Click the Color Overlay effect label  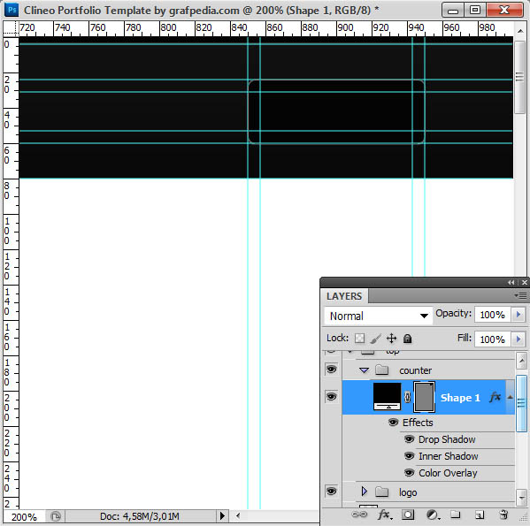click(448, 473)
